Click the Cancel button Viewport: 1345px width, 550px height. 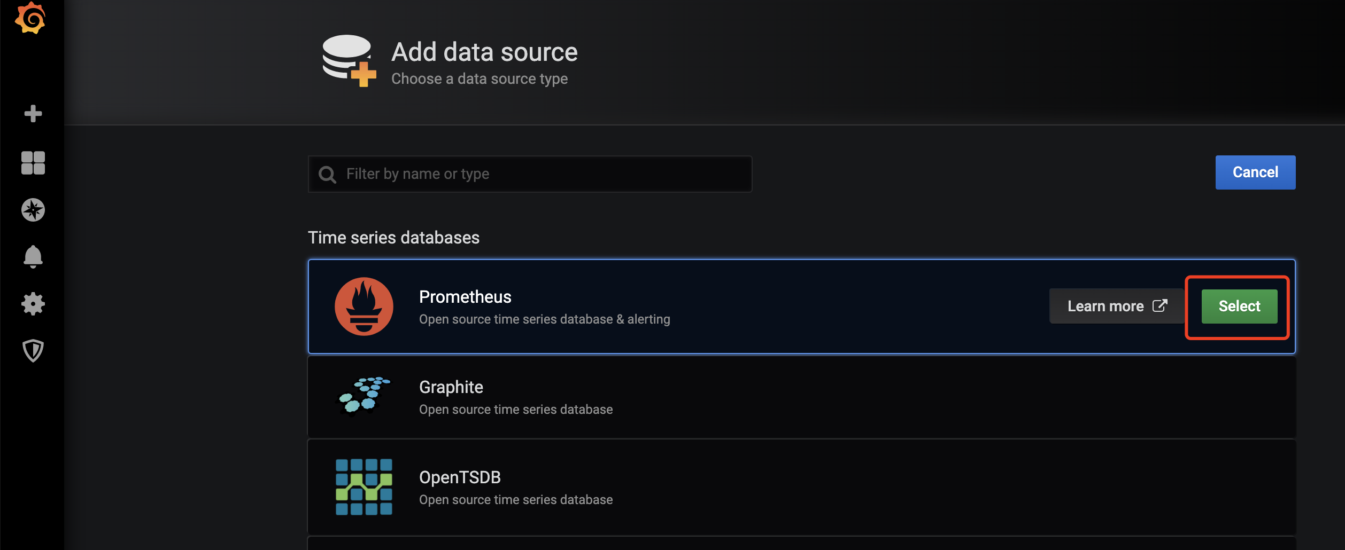(1255, 172)
